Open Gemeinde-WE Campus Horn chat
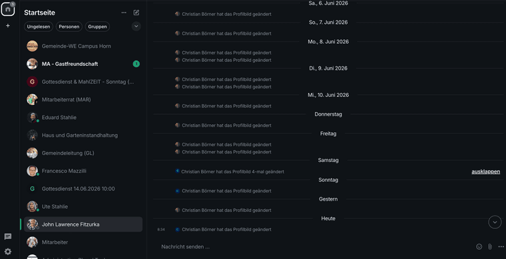This screenshot has width=506, height=259. [x=83, y=46]
